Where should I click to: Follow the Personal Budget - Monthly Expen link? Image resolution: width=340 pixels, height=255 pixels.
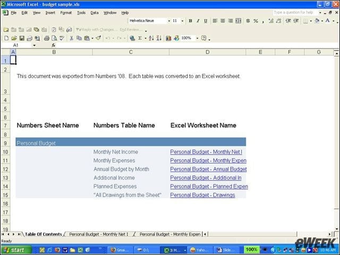point(208,160)
